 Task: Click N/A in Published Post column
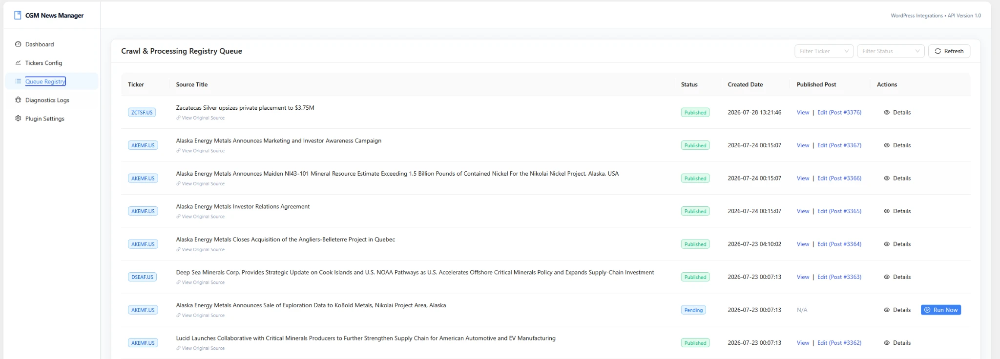(x=802, y=310)
